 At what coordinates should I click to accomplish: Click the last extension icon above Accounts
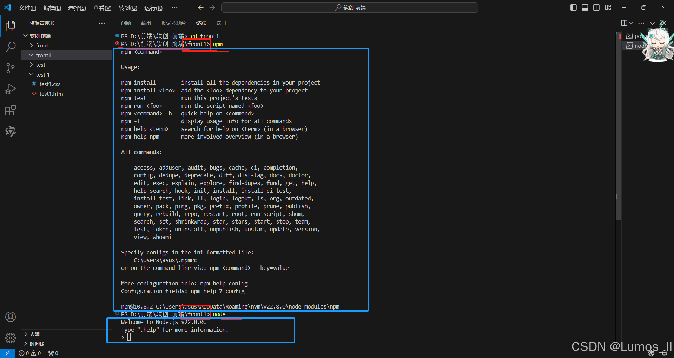pos(11,131)
